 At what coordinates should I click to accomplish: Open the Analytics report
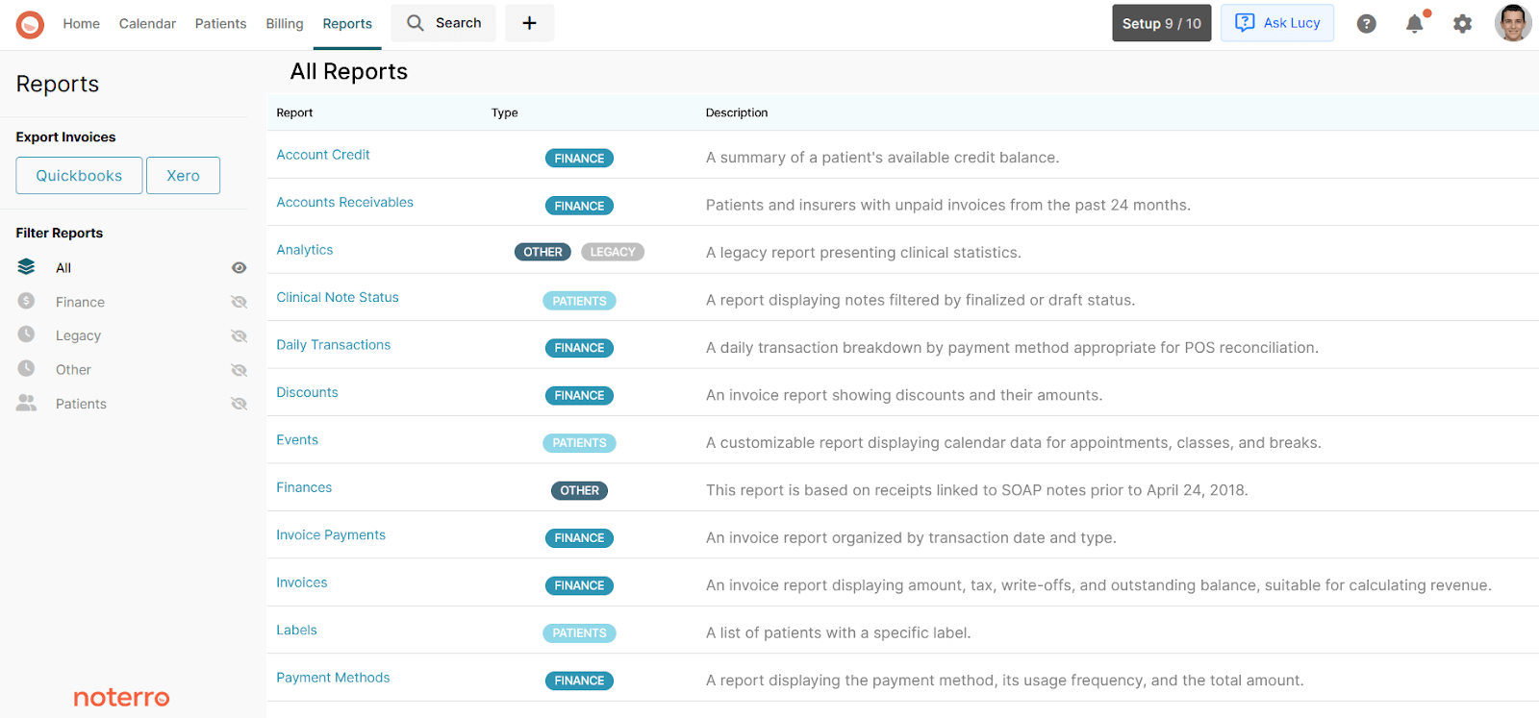point(305,250)
